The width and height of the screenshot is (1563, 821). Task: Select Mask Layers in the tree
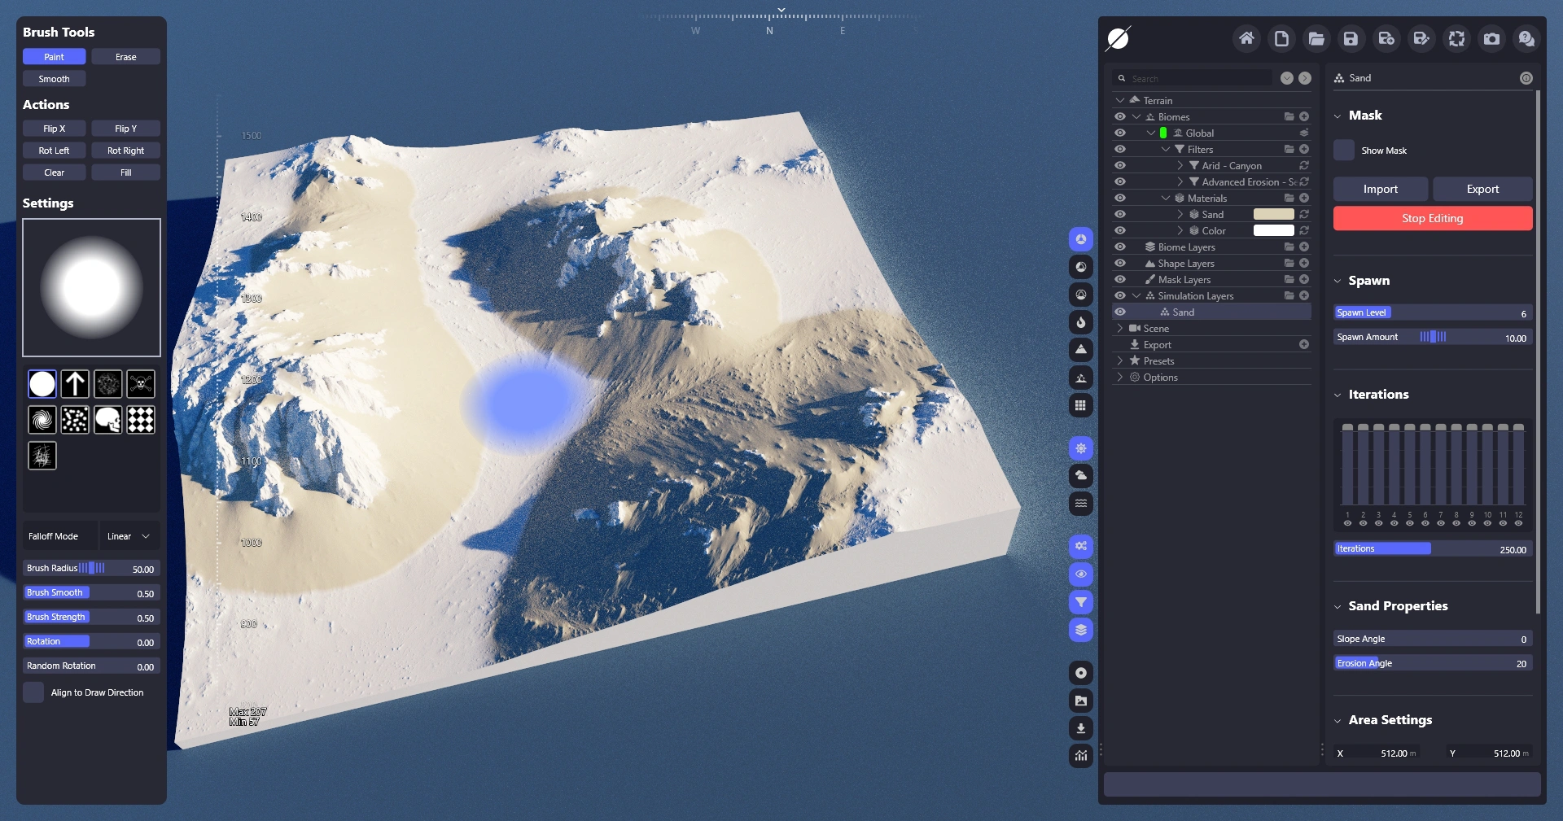pyautogui.click(x=1184, y=280)
